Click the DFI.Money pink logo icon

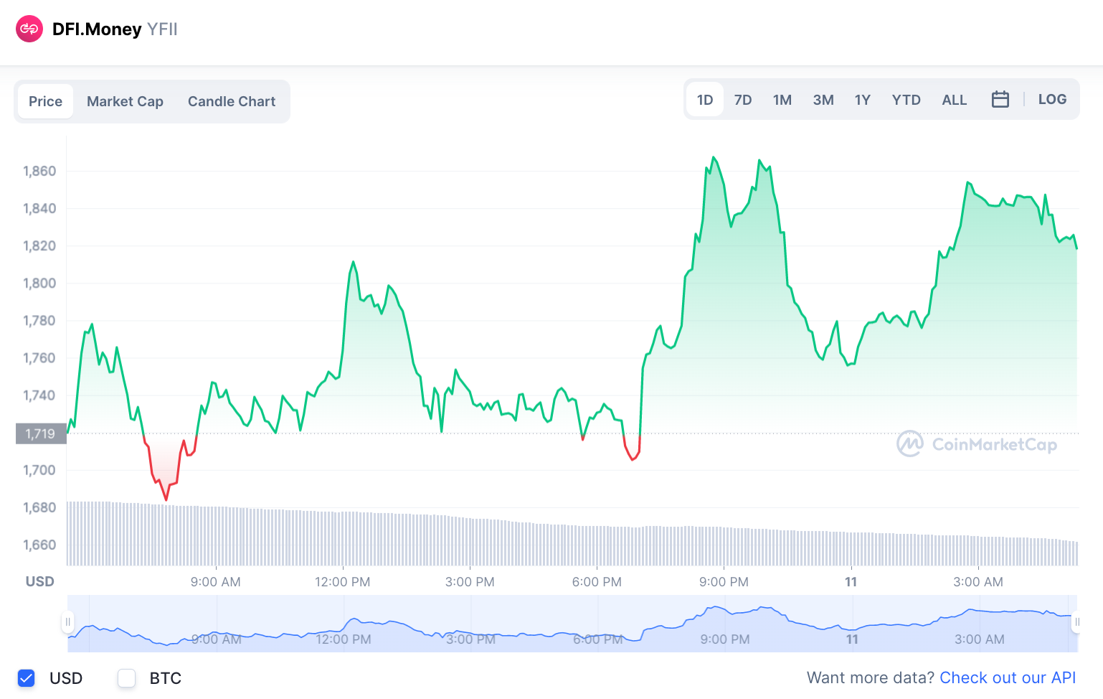click(x=29, y=29)
